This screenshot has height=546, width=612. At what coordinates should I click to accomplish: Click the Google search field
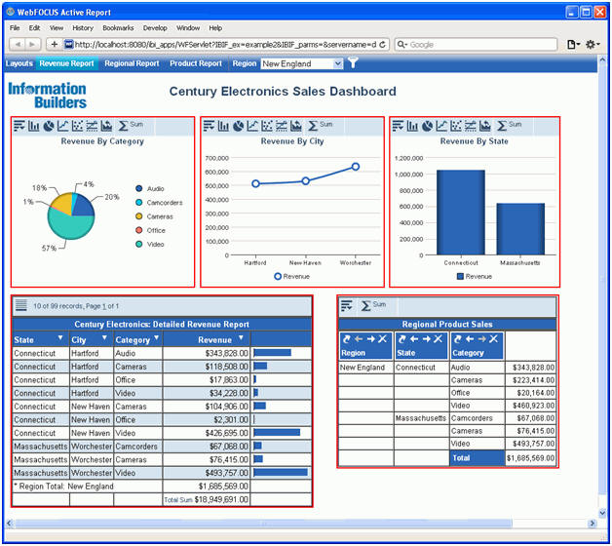pos(476,45)
